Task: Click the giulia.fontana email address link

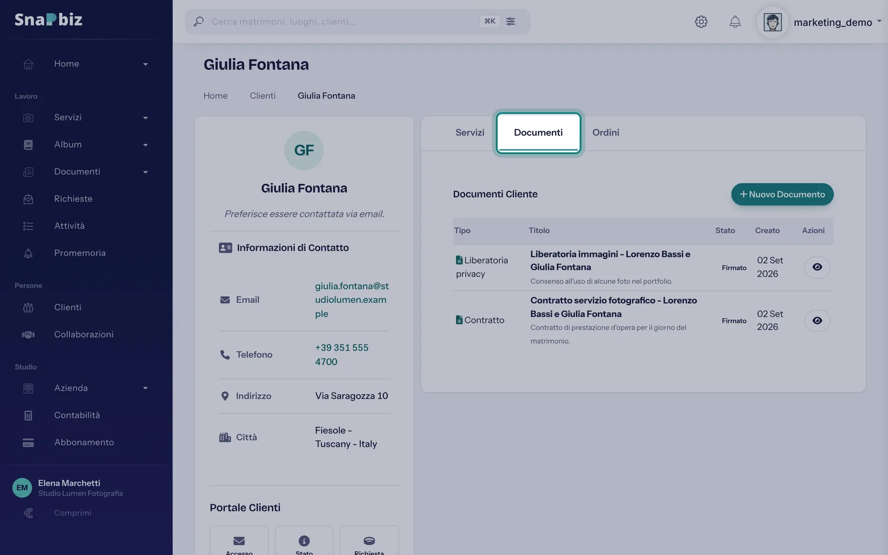Action: click(352, 300)
